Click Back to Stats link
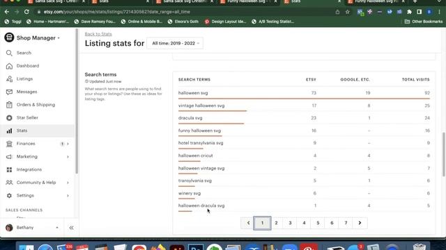This screenshot has height=250, width=446. coord(98,34)
